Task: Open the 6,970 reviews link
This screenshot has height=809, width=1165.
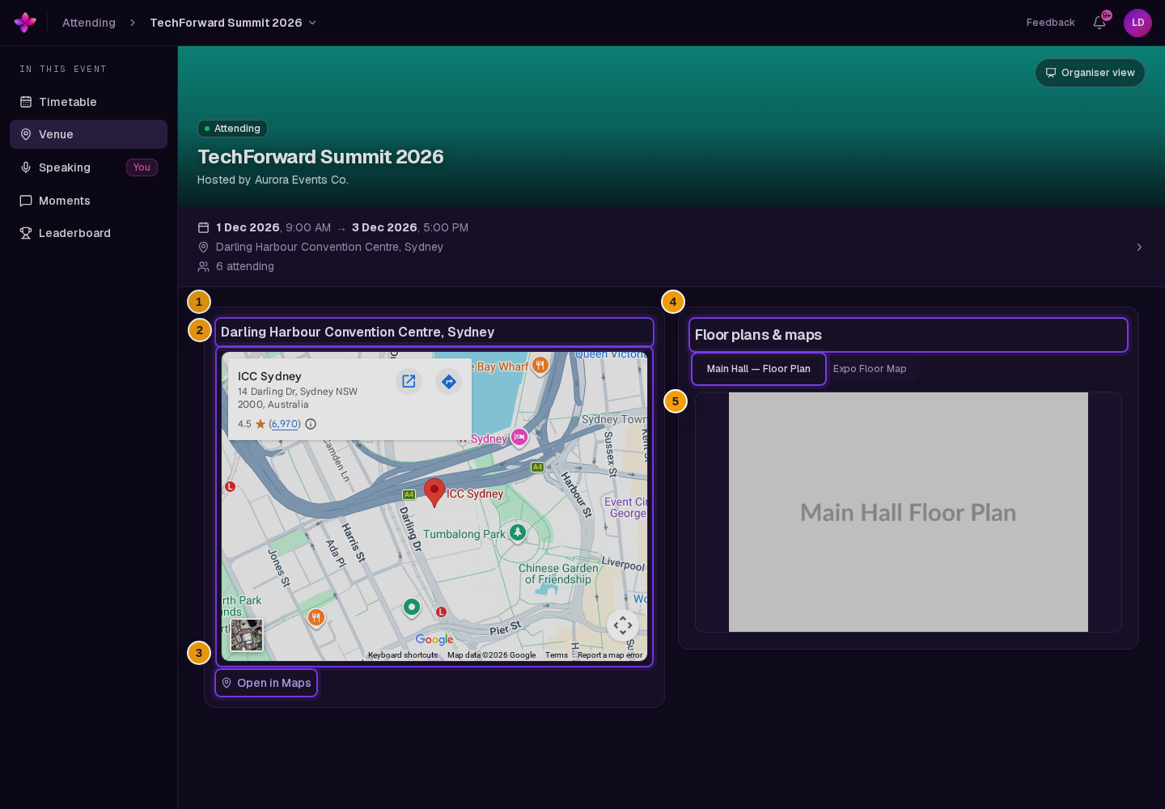Action: 285,424
